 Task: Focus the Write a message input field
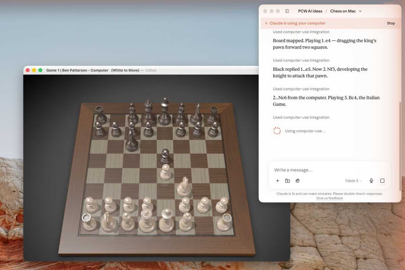[x=329, y=170]
